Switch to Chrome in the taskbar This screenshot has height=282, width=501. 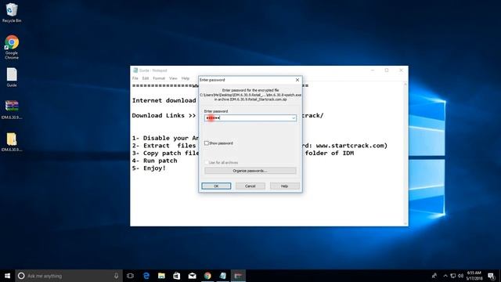[x=207, y=276]
